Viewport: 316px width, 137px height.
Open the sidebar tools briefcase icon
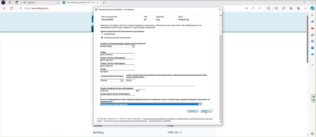click(312, 28)
